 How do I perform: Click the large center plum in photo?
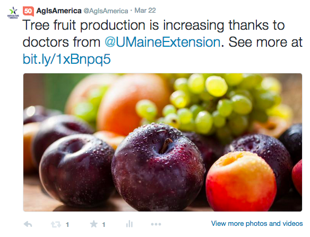click(157, 166)
